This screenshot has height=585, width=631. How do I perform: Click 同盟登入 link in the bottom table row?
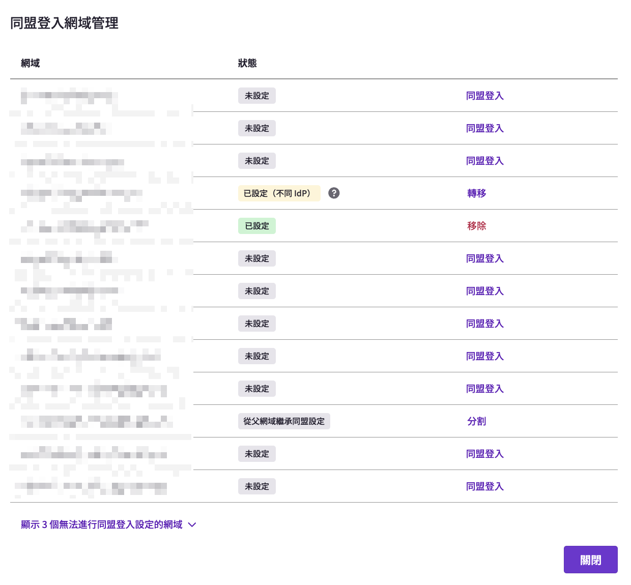click(485, 486)
